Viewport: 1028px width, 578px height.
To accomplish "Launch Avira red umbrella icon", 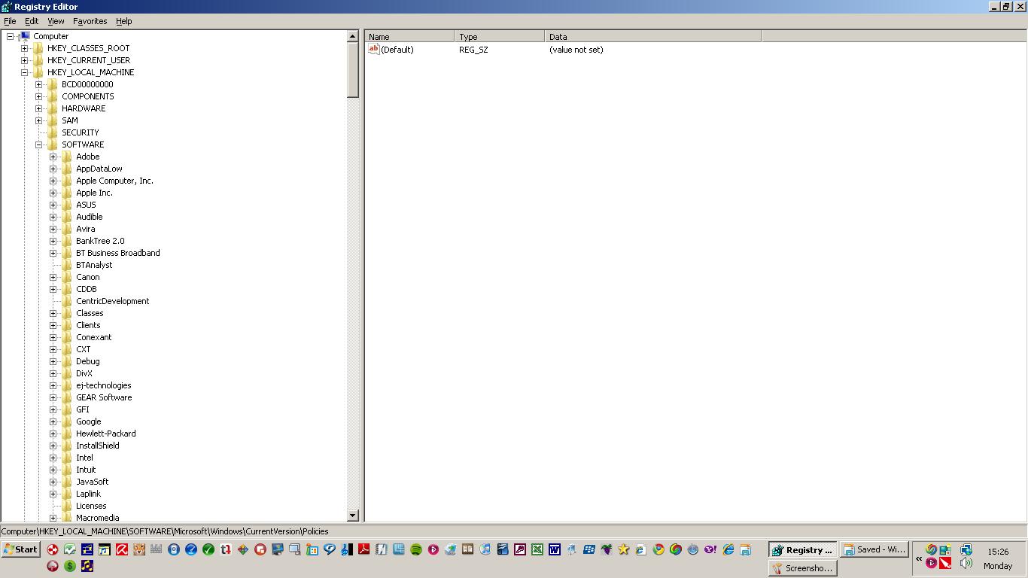I will click(x=121, y=549).
